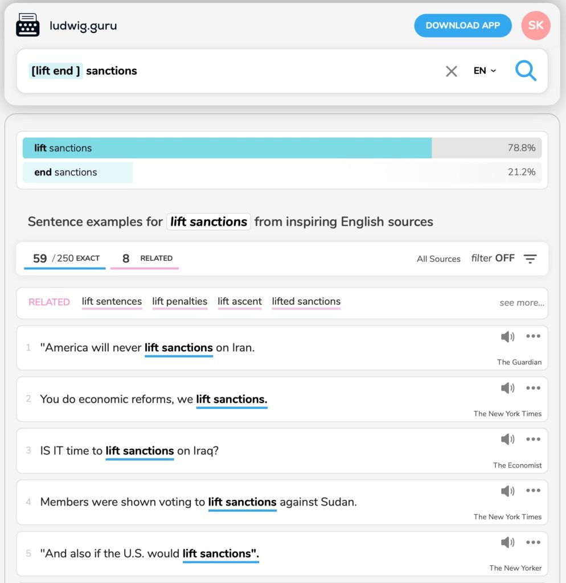The width and height of the screenshot is (566, 583).
Task: Switch to the 59/250 Exact tab
Action: point(64,258)
